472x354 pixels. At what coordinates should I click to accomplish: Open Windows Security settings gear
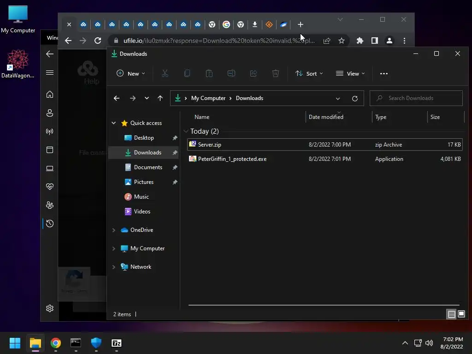point(50,308)
